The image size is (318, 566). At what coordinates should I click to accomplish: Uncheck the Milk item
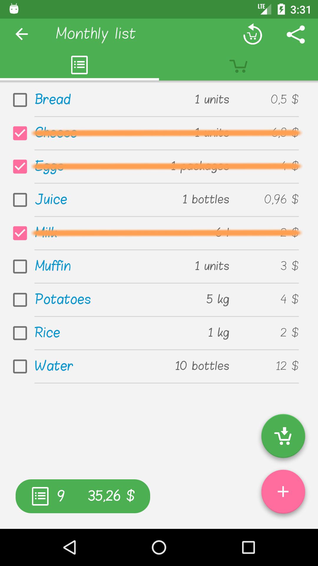pyautogui.click(x=20, y=233)
